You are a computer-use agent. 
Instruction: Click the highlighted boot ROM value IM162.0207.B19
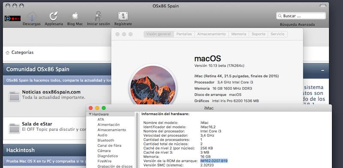pyautogui.click(x=214, y=161)
